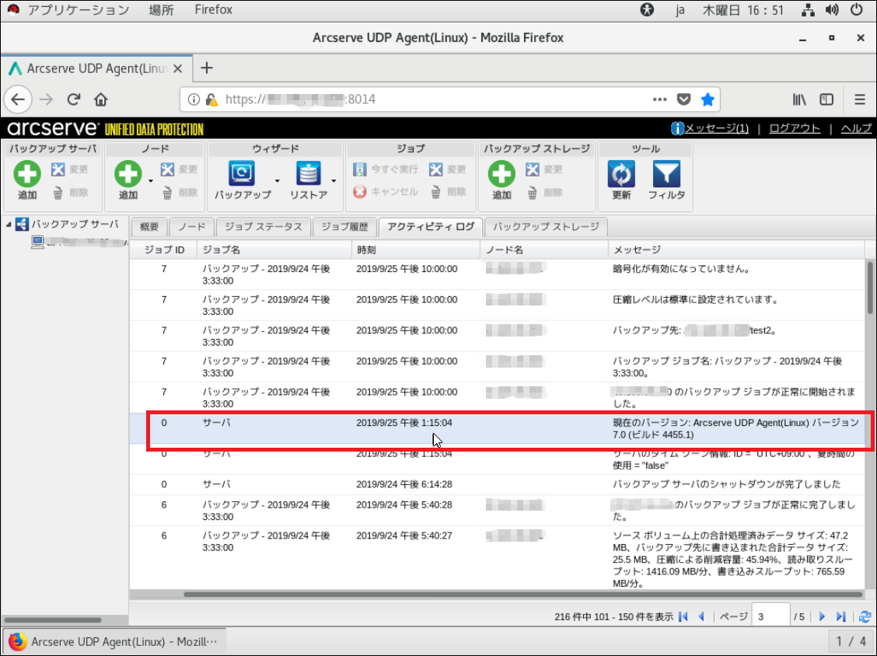Switch to Node (ノード) tab
877x656 pixels.
pos(191,227)
